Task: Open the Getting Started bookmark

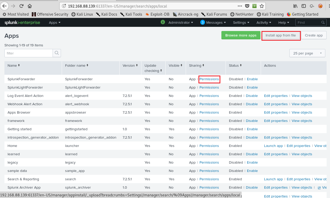Action: [302, 14]
